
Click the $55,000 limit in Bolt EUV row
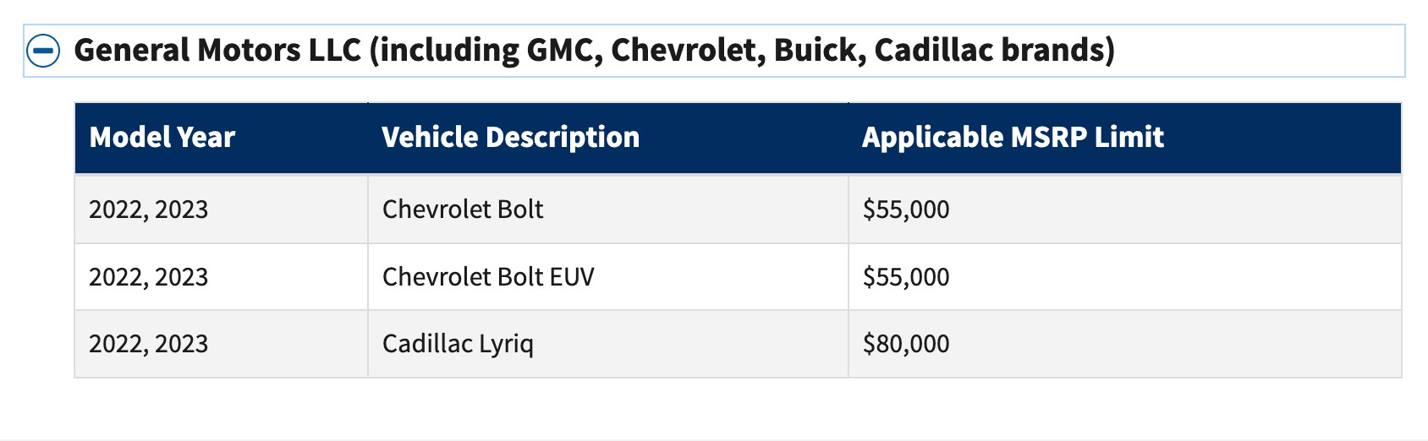906,277
